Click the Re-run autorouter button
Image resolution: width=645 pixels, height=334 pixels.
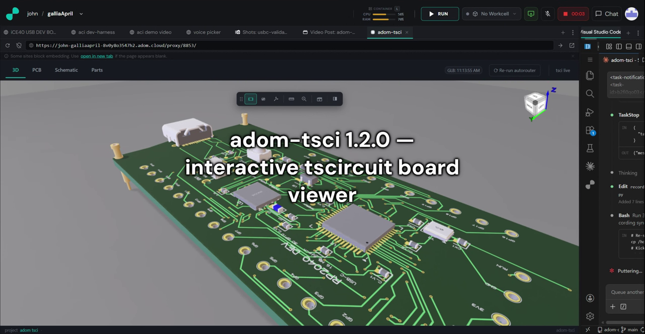[514, 70]
